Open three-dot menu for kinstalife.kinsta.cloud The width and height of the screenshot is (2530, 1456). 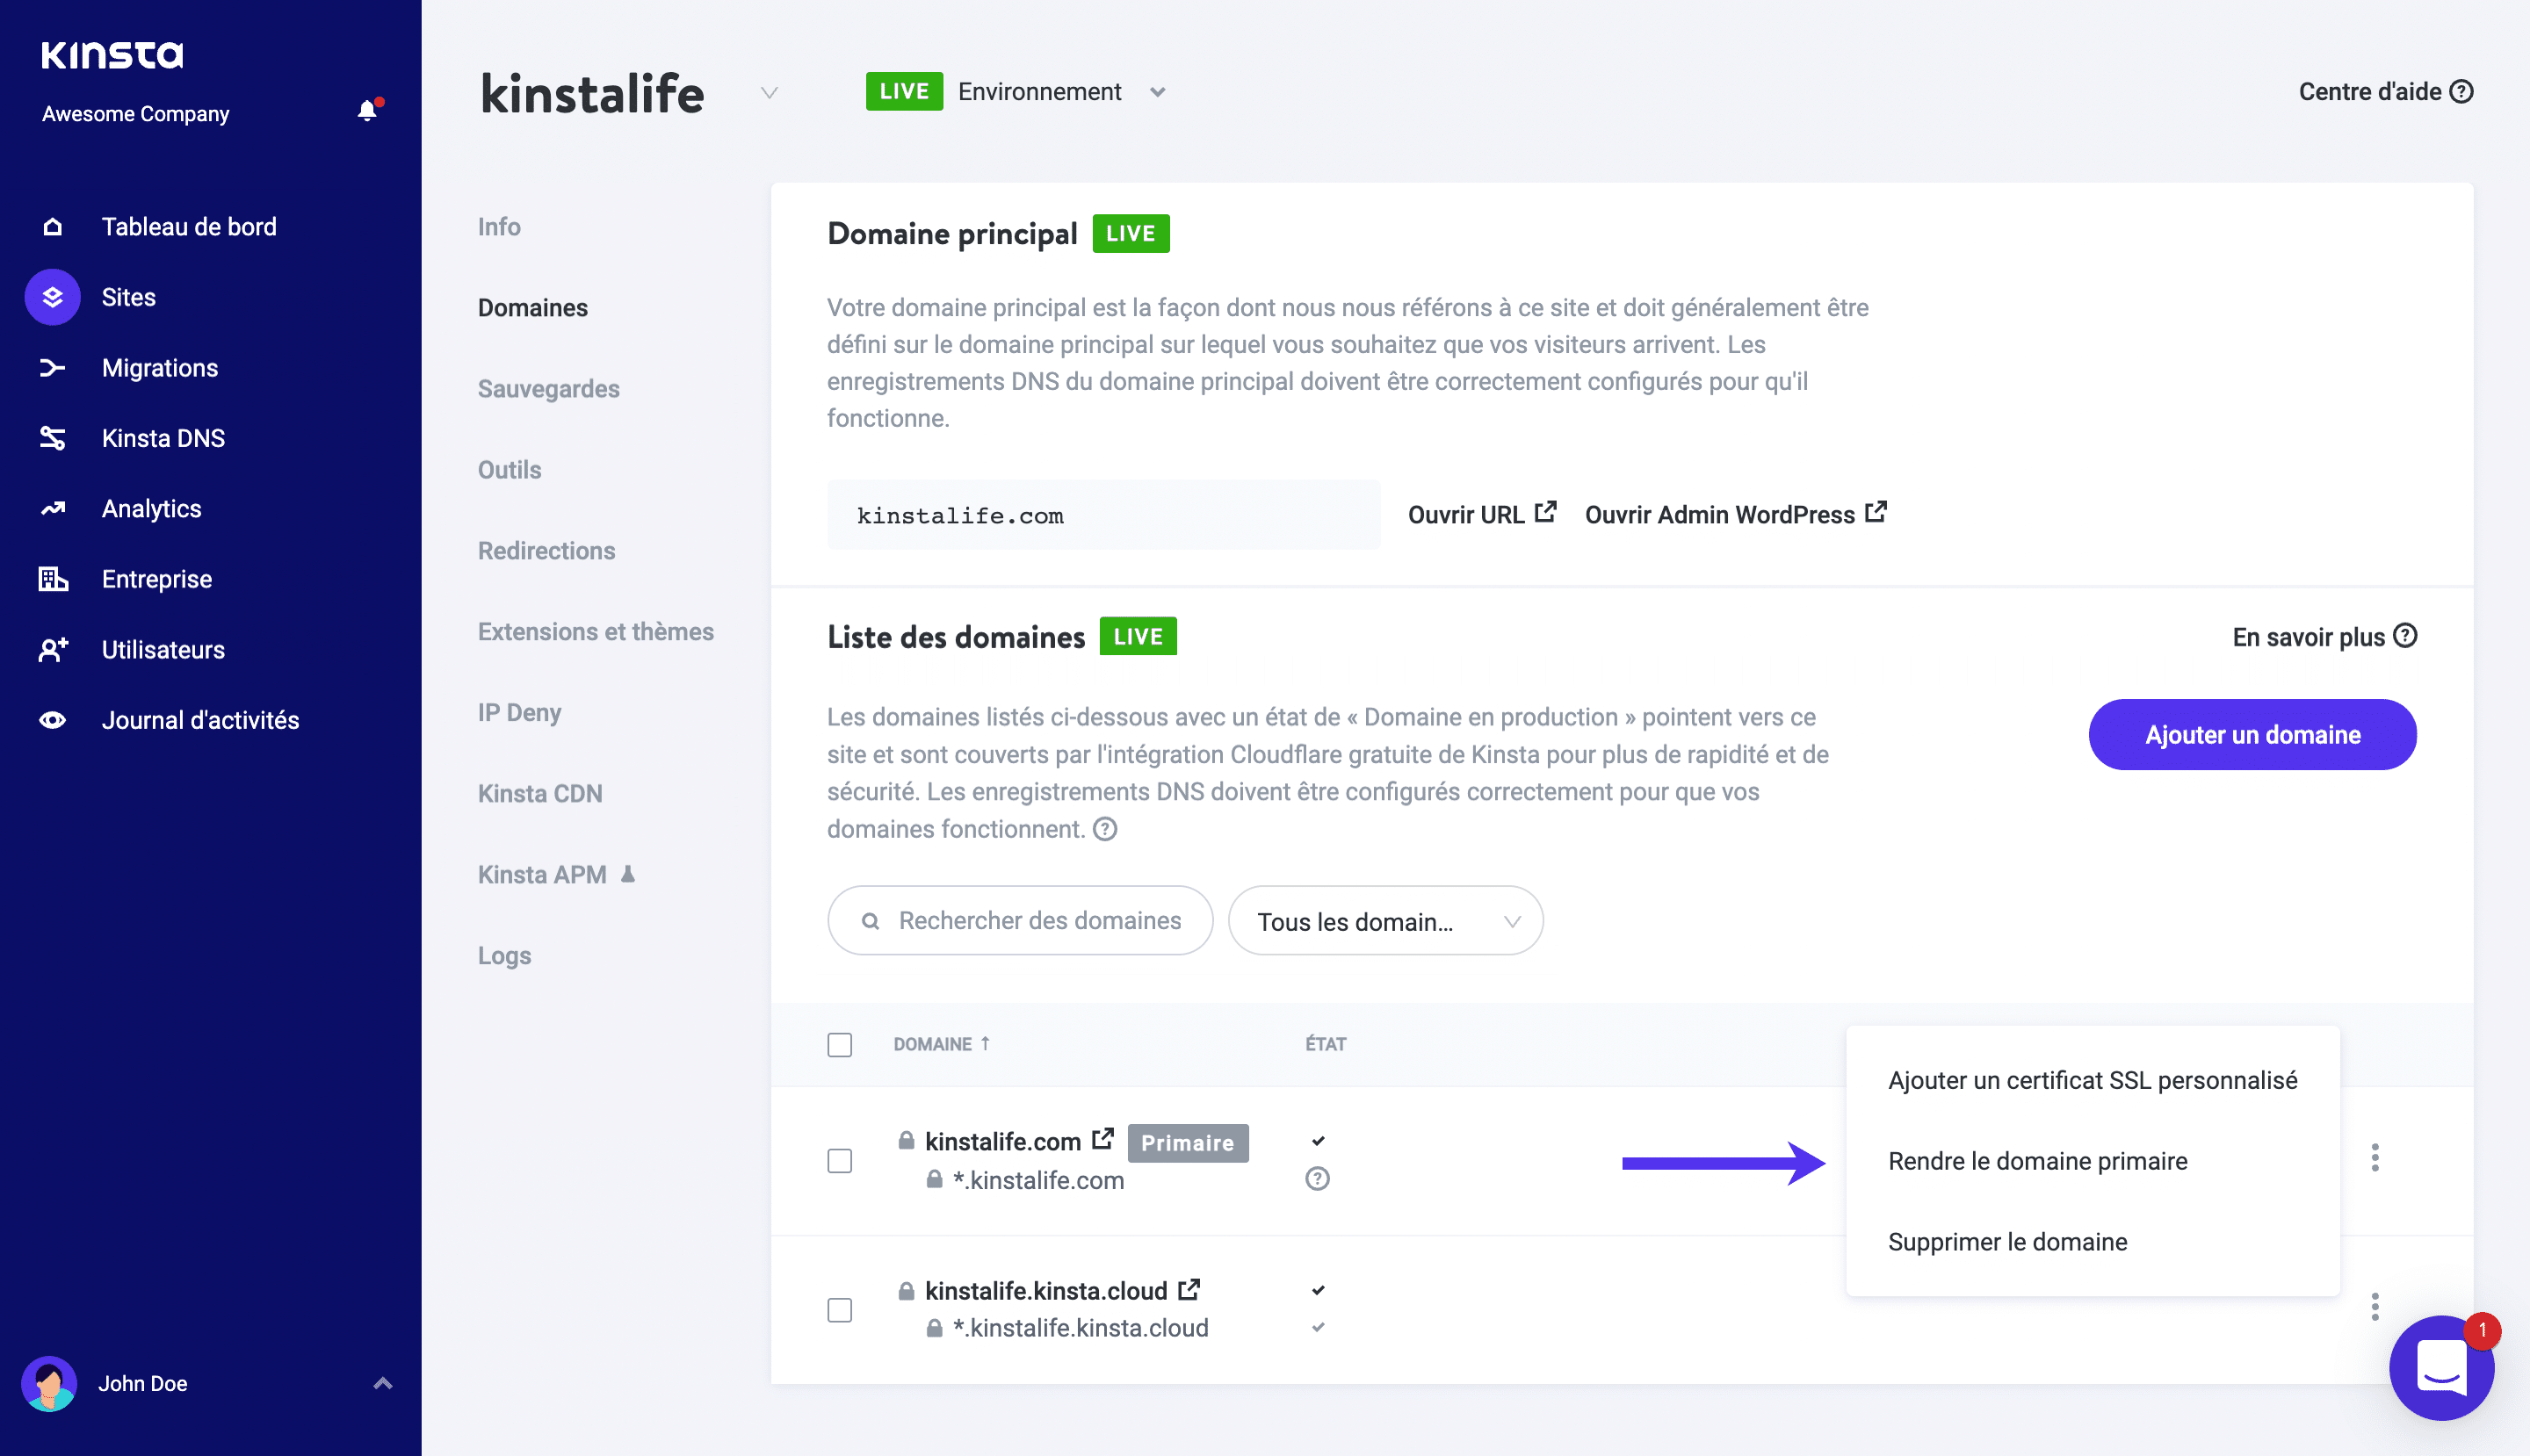[2374, 1307]
